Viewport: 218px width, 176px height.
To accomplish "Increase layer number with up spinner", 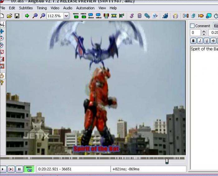I will pyautogui.click(x=204, y=31).
